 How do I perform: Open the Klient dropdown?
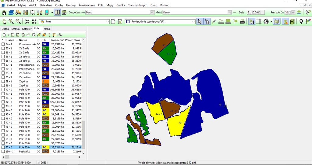[x=230, y=12]
